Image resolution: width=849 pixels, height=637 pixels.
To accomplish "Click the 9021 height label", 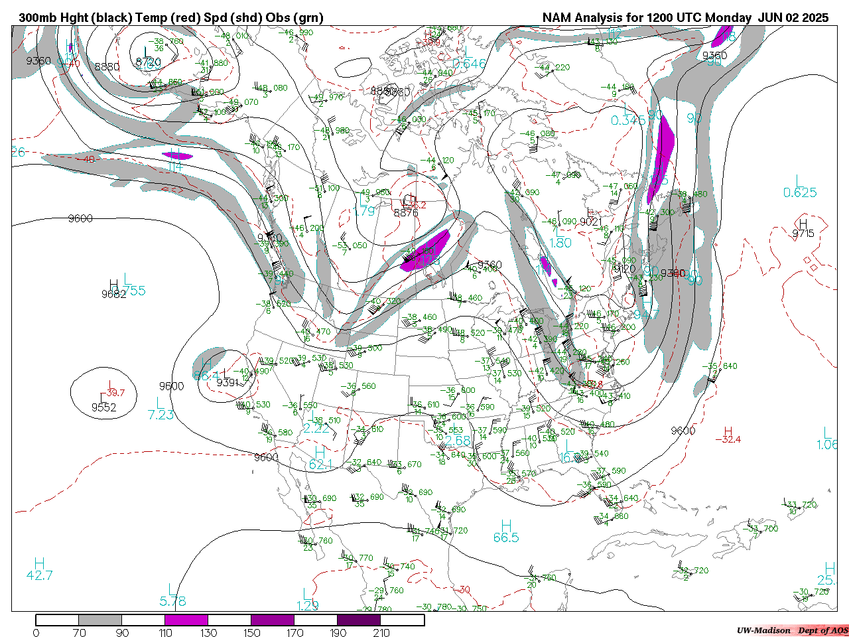I will point(590,222).
